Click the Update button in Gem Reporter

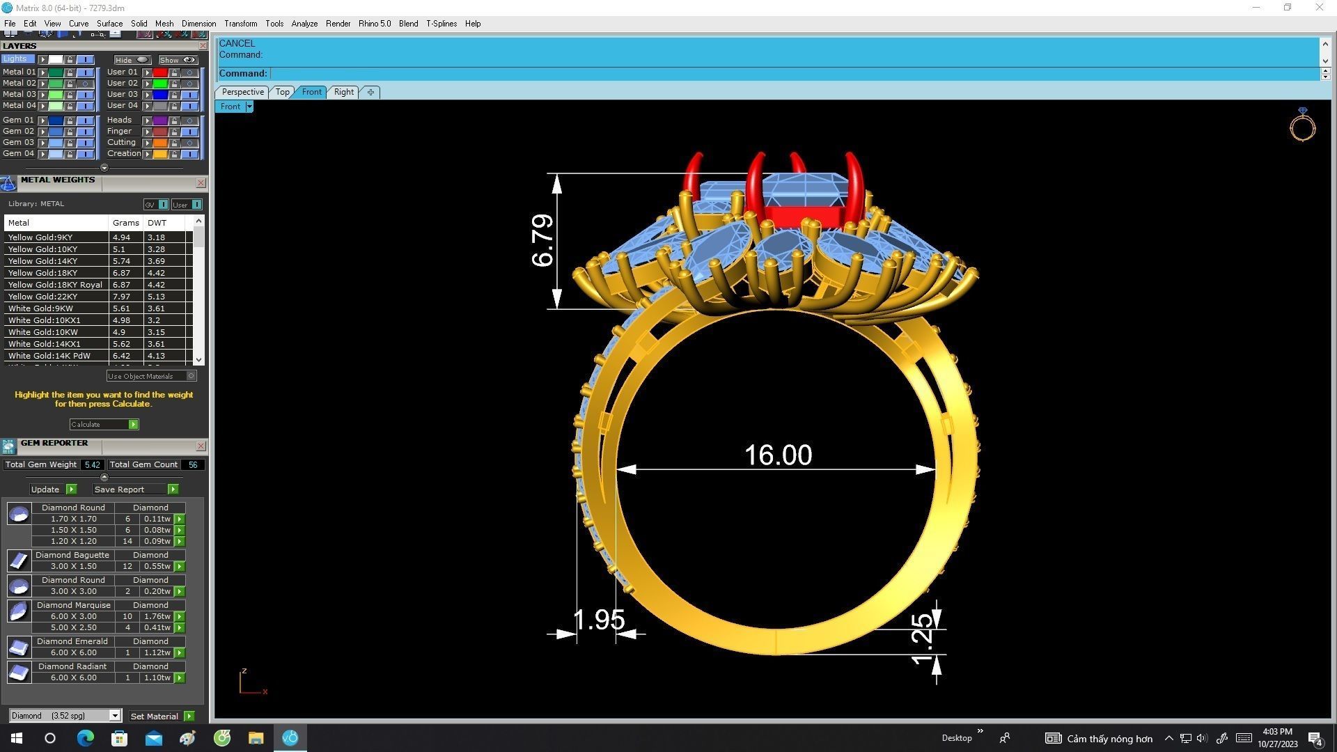pos(53,489)
